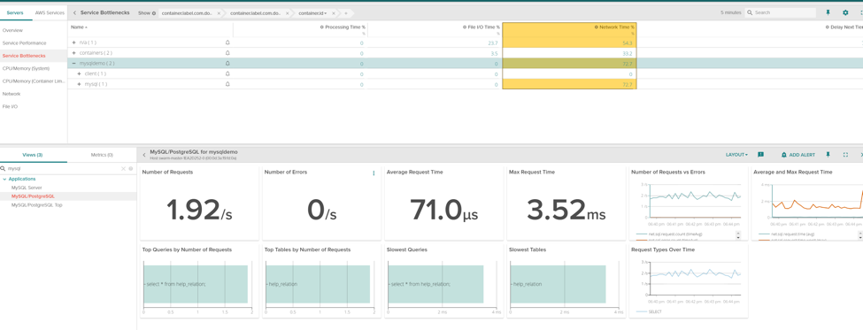
Task: Open the AWS Services tab
Action: (49, 12)
